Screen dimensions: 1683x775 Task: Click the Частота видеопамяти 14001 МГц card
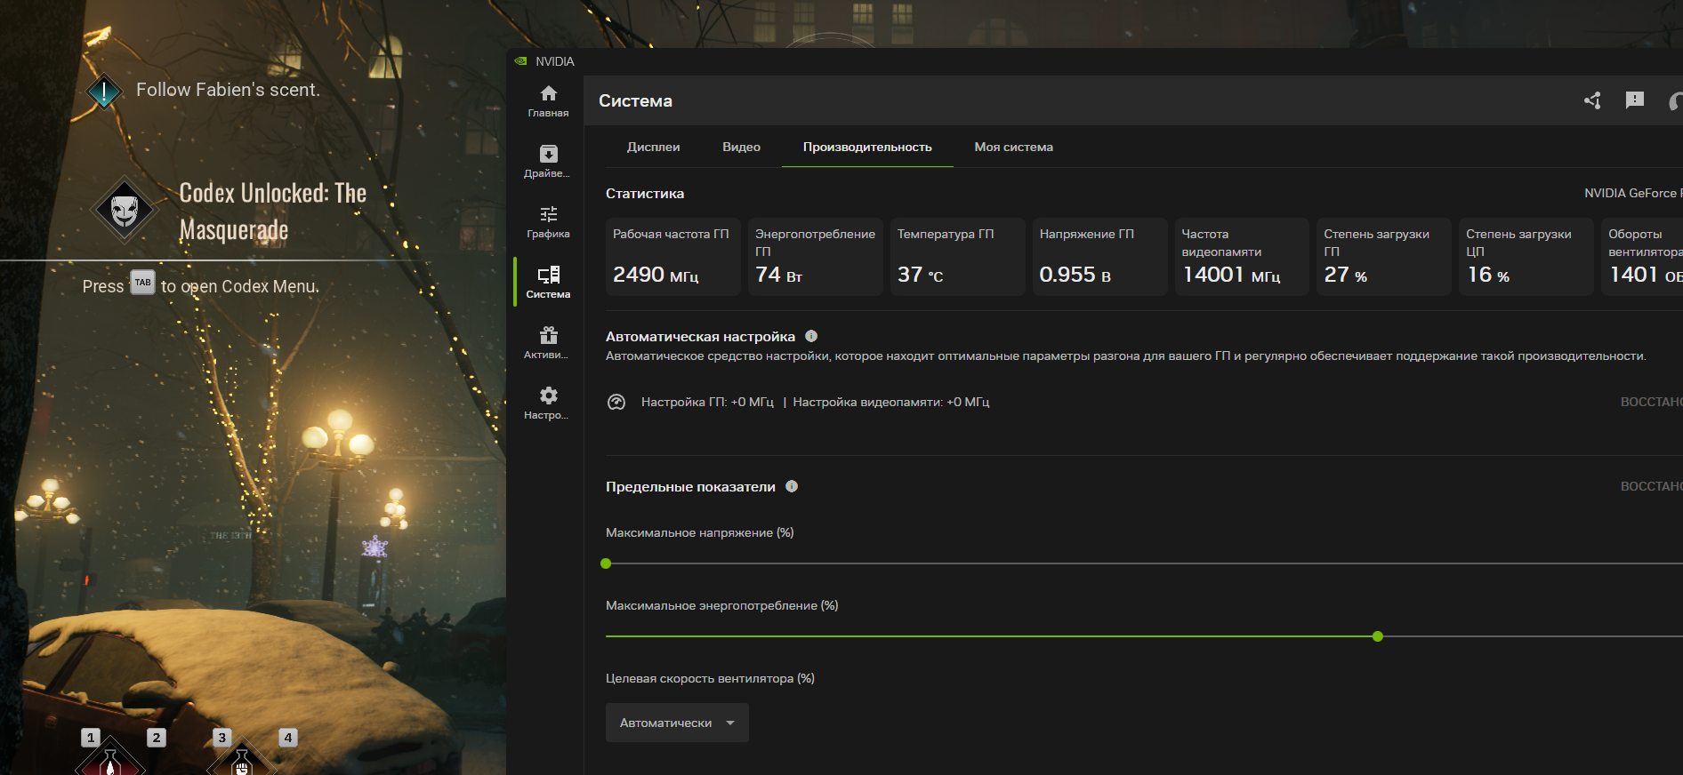pyautogui.click(x=1242, y=257)
